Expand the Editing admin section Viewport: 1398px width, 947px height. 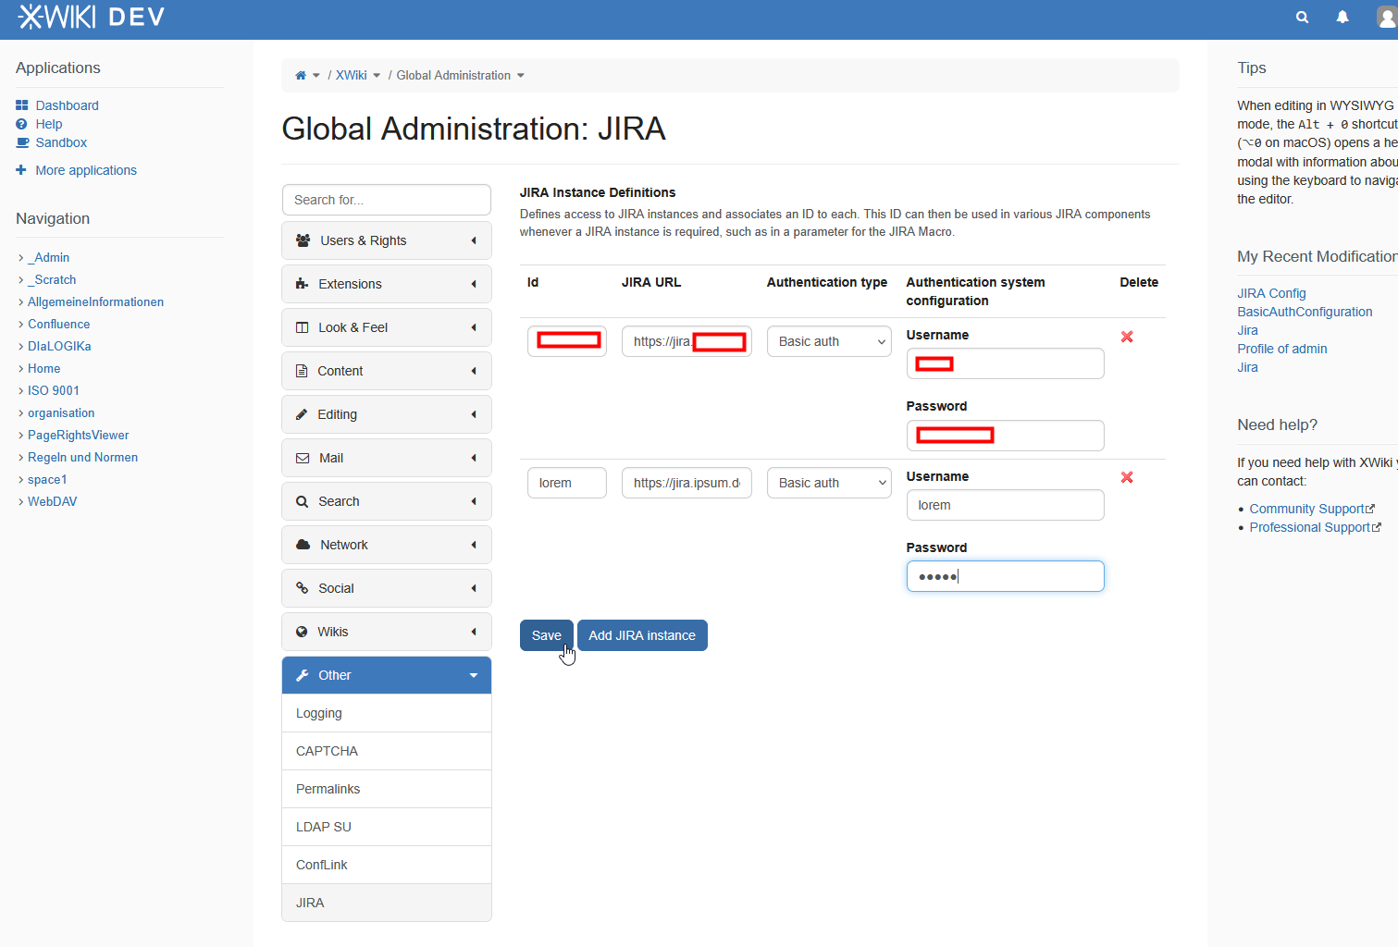click(387, 414)
